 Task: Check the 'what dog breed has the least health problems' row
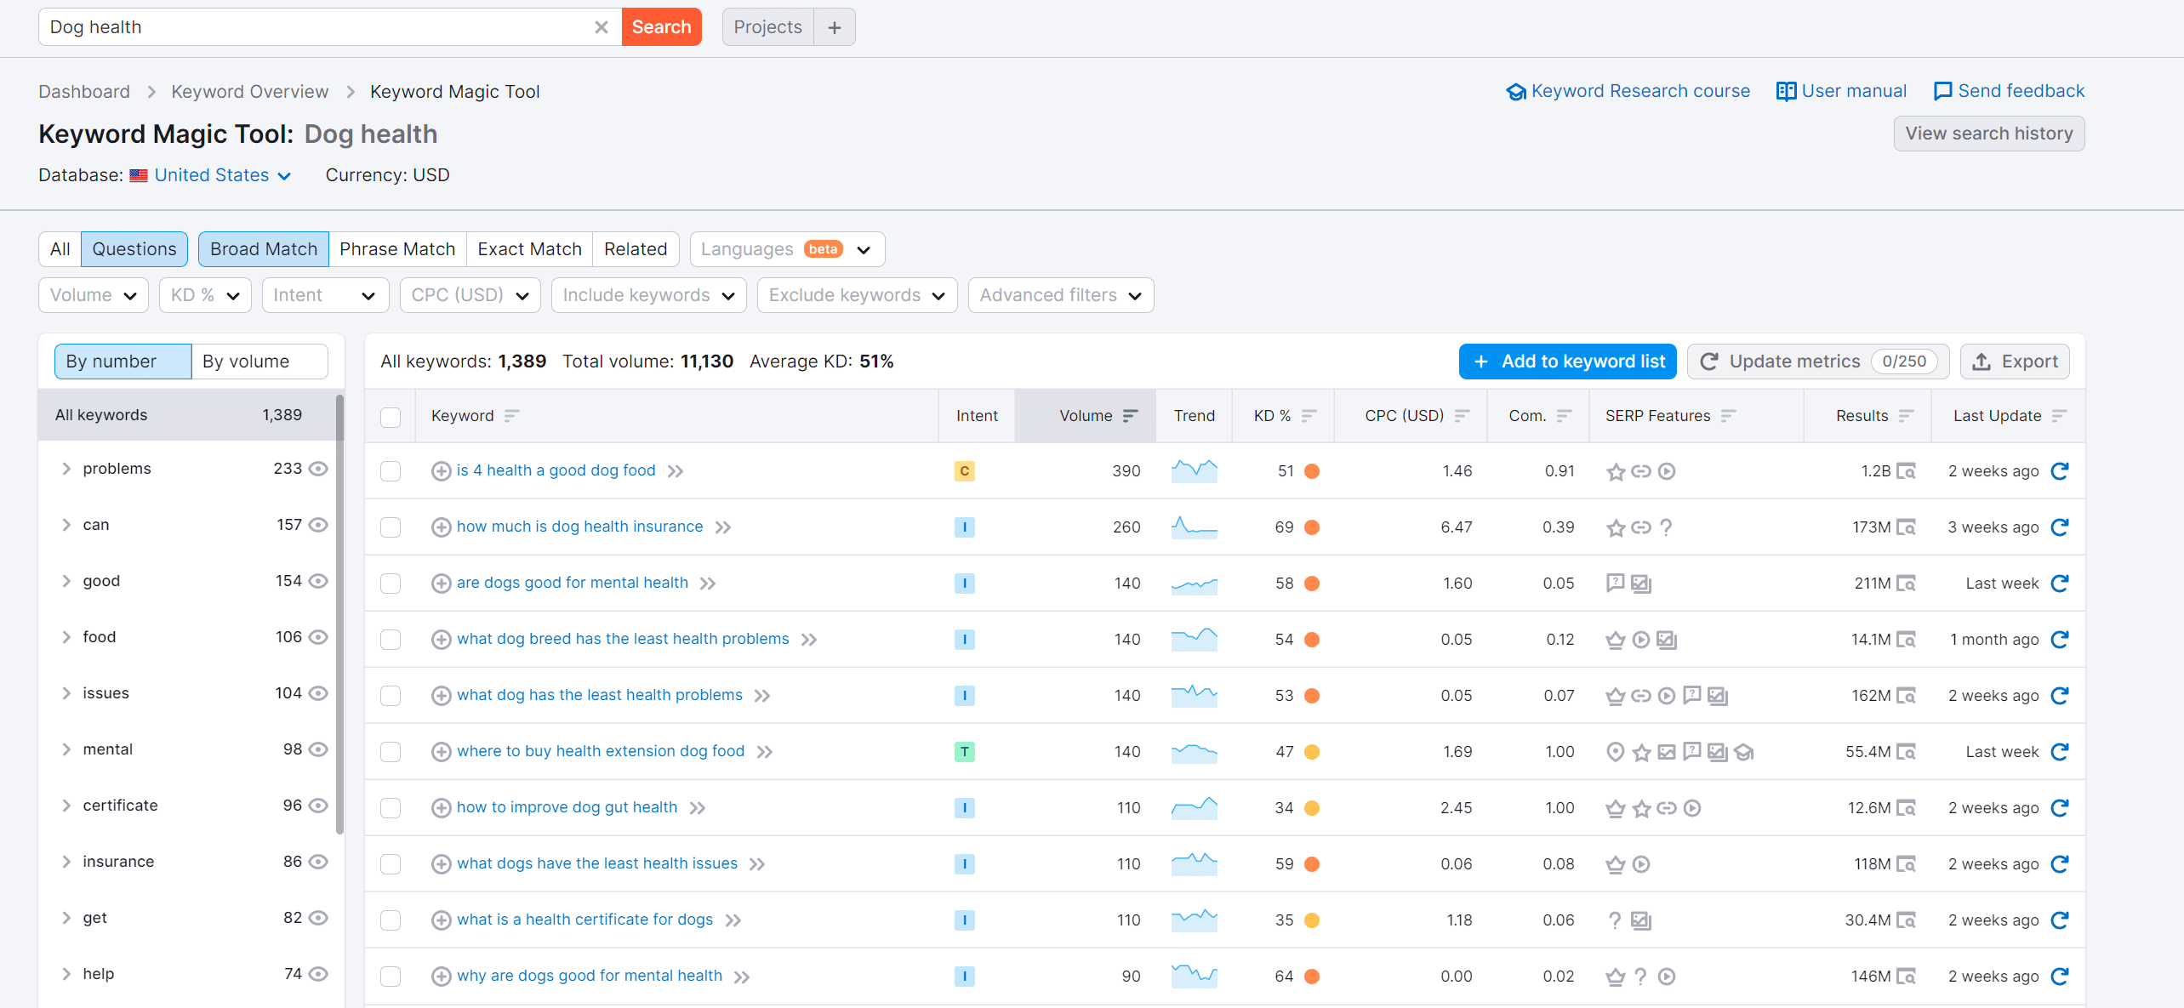[x=391, y=640]
